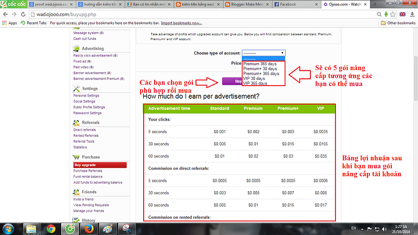Open Paid to click advertisement link
This screenshot has height=235, width=418.
pos(96,56)
